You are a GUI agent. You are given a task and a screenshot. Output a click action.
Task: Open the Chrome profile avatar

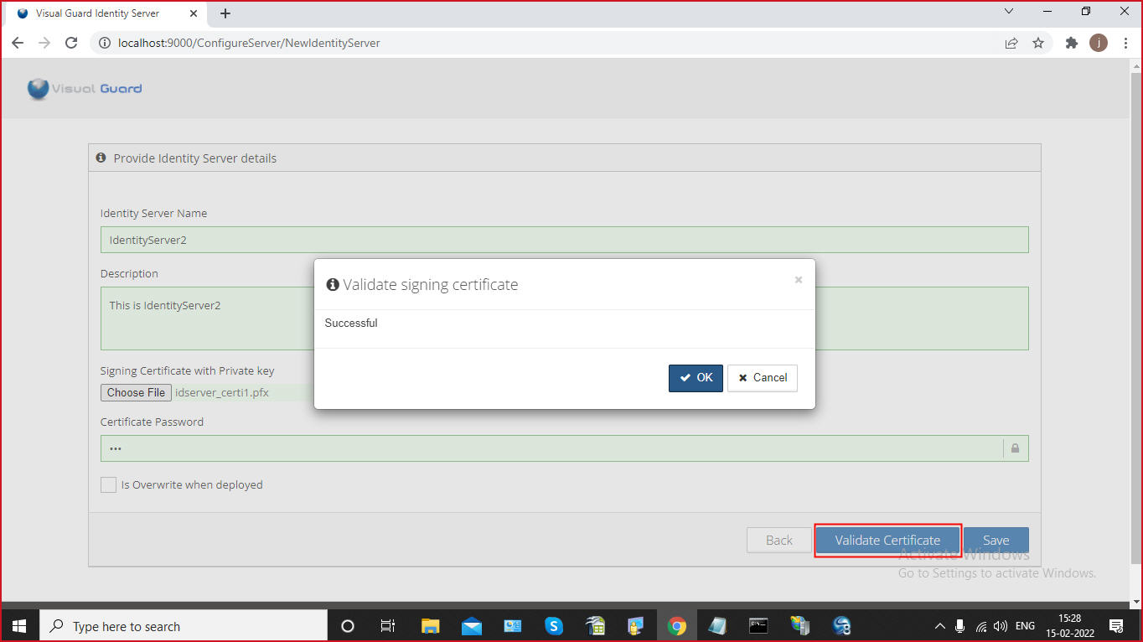coord(1098,42)
